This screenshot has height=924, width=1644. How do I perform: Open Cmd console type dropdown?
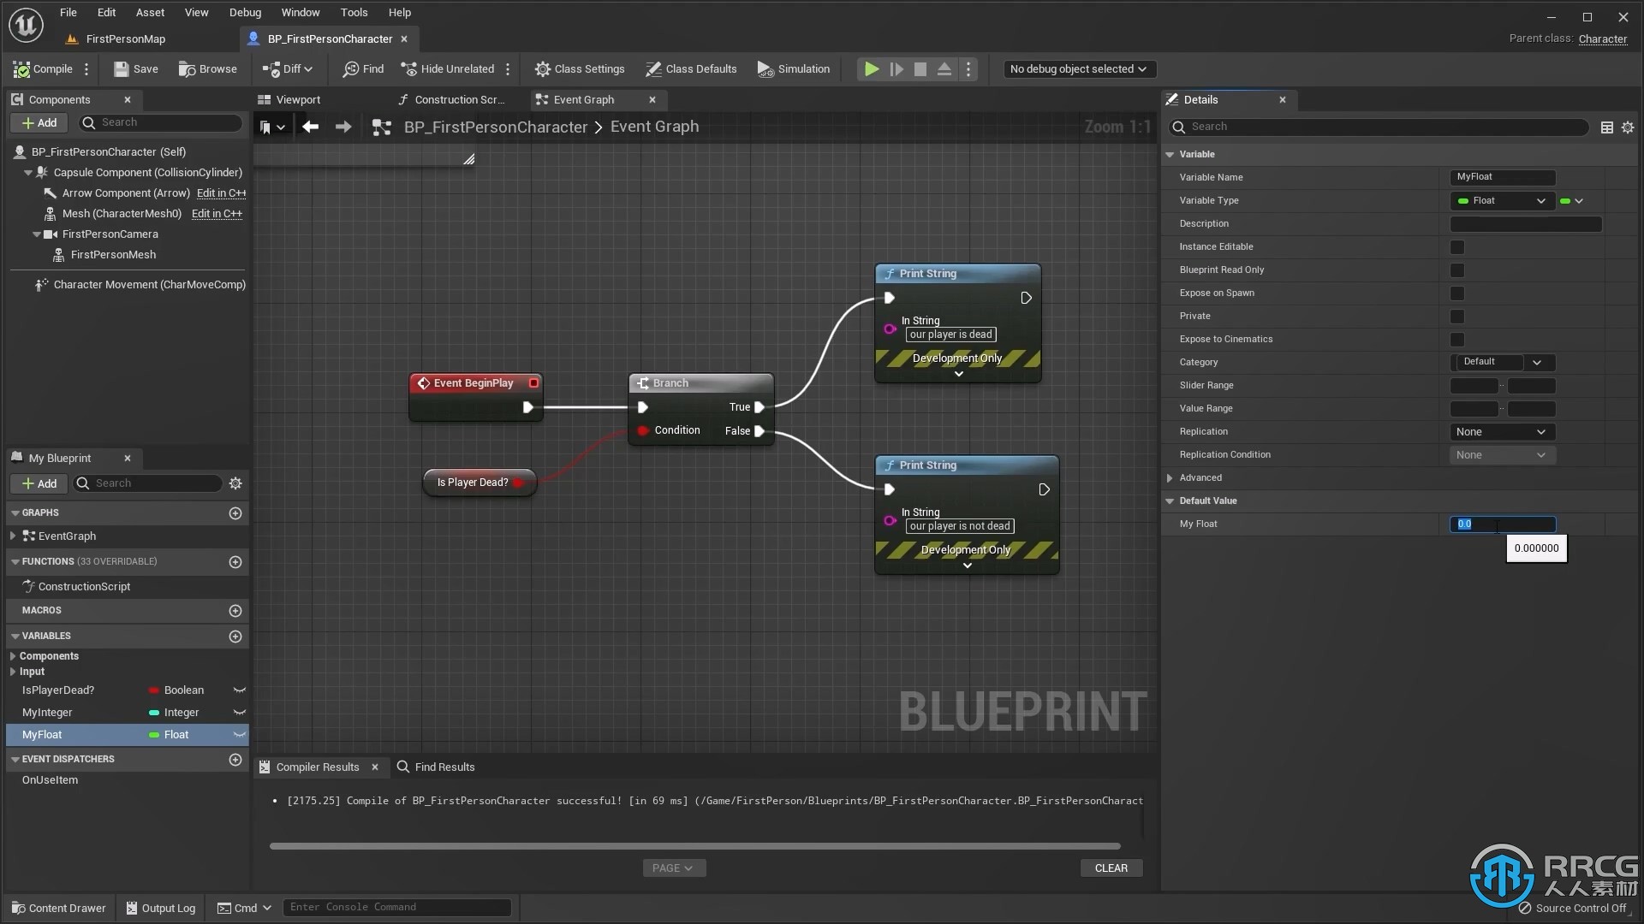245,908
